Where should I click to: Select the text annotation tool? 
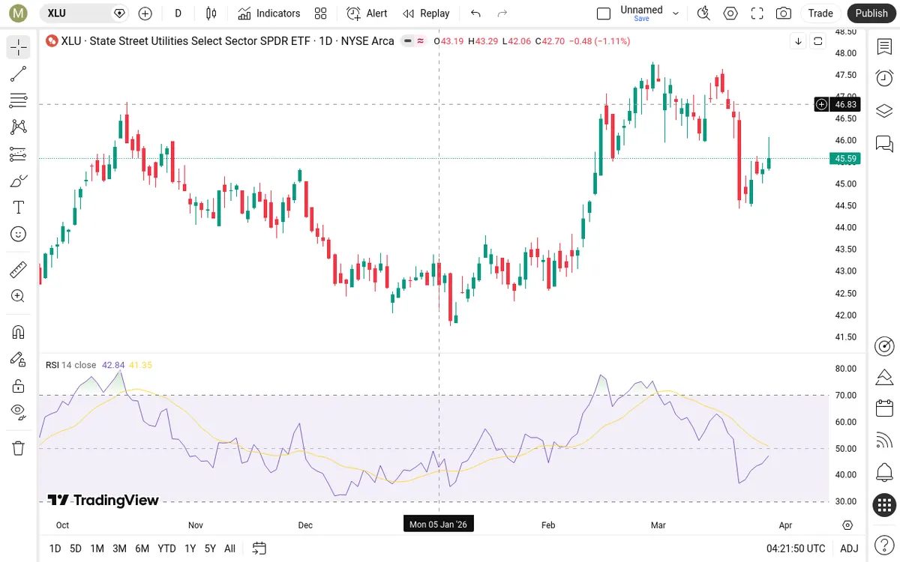18,208
